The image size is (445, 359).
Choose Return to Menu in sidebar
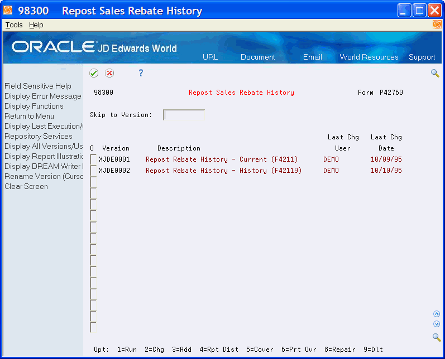[x=29, y=116]
